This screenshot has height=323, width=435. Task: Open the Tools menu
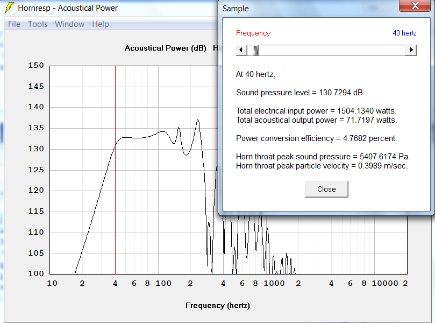(x=38, y=24)
